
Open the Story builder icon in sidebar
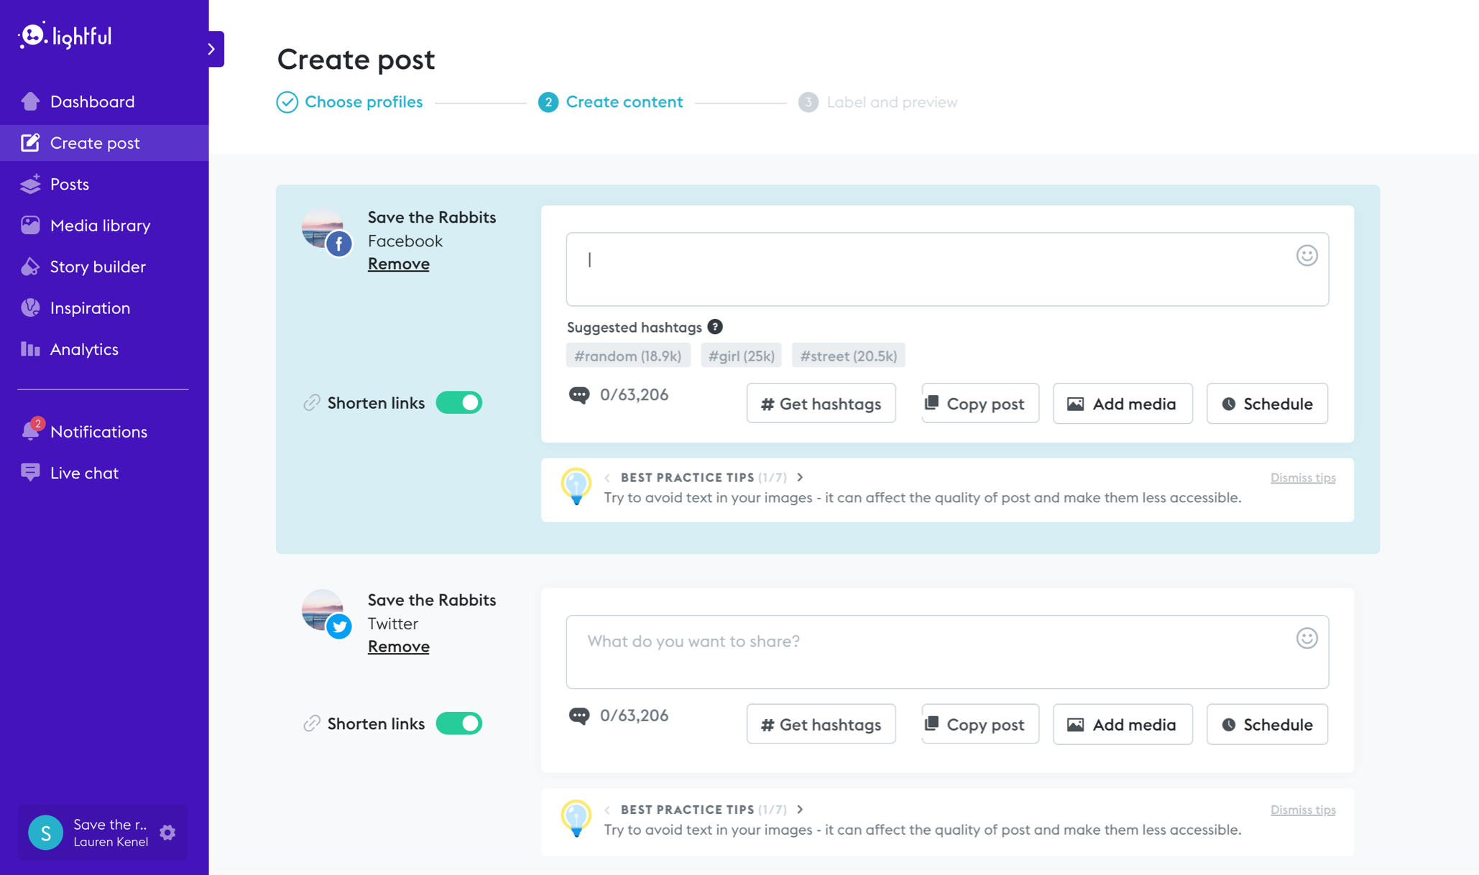30,267
